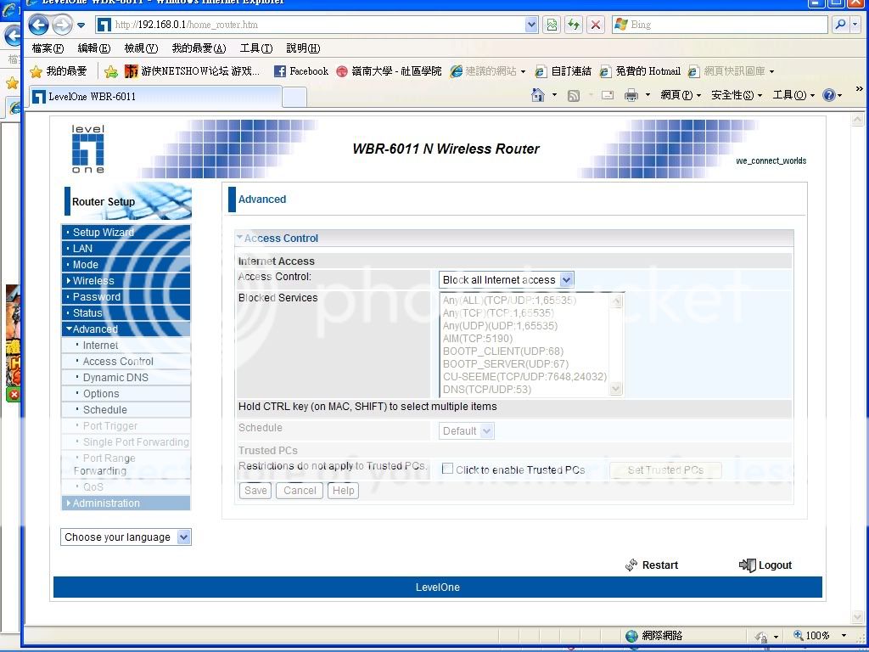869x652 pixels.
Task: Open the Wireless sidebar menu item
Action: pos(93,281)
